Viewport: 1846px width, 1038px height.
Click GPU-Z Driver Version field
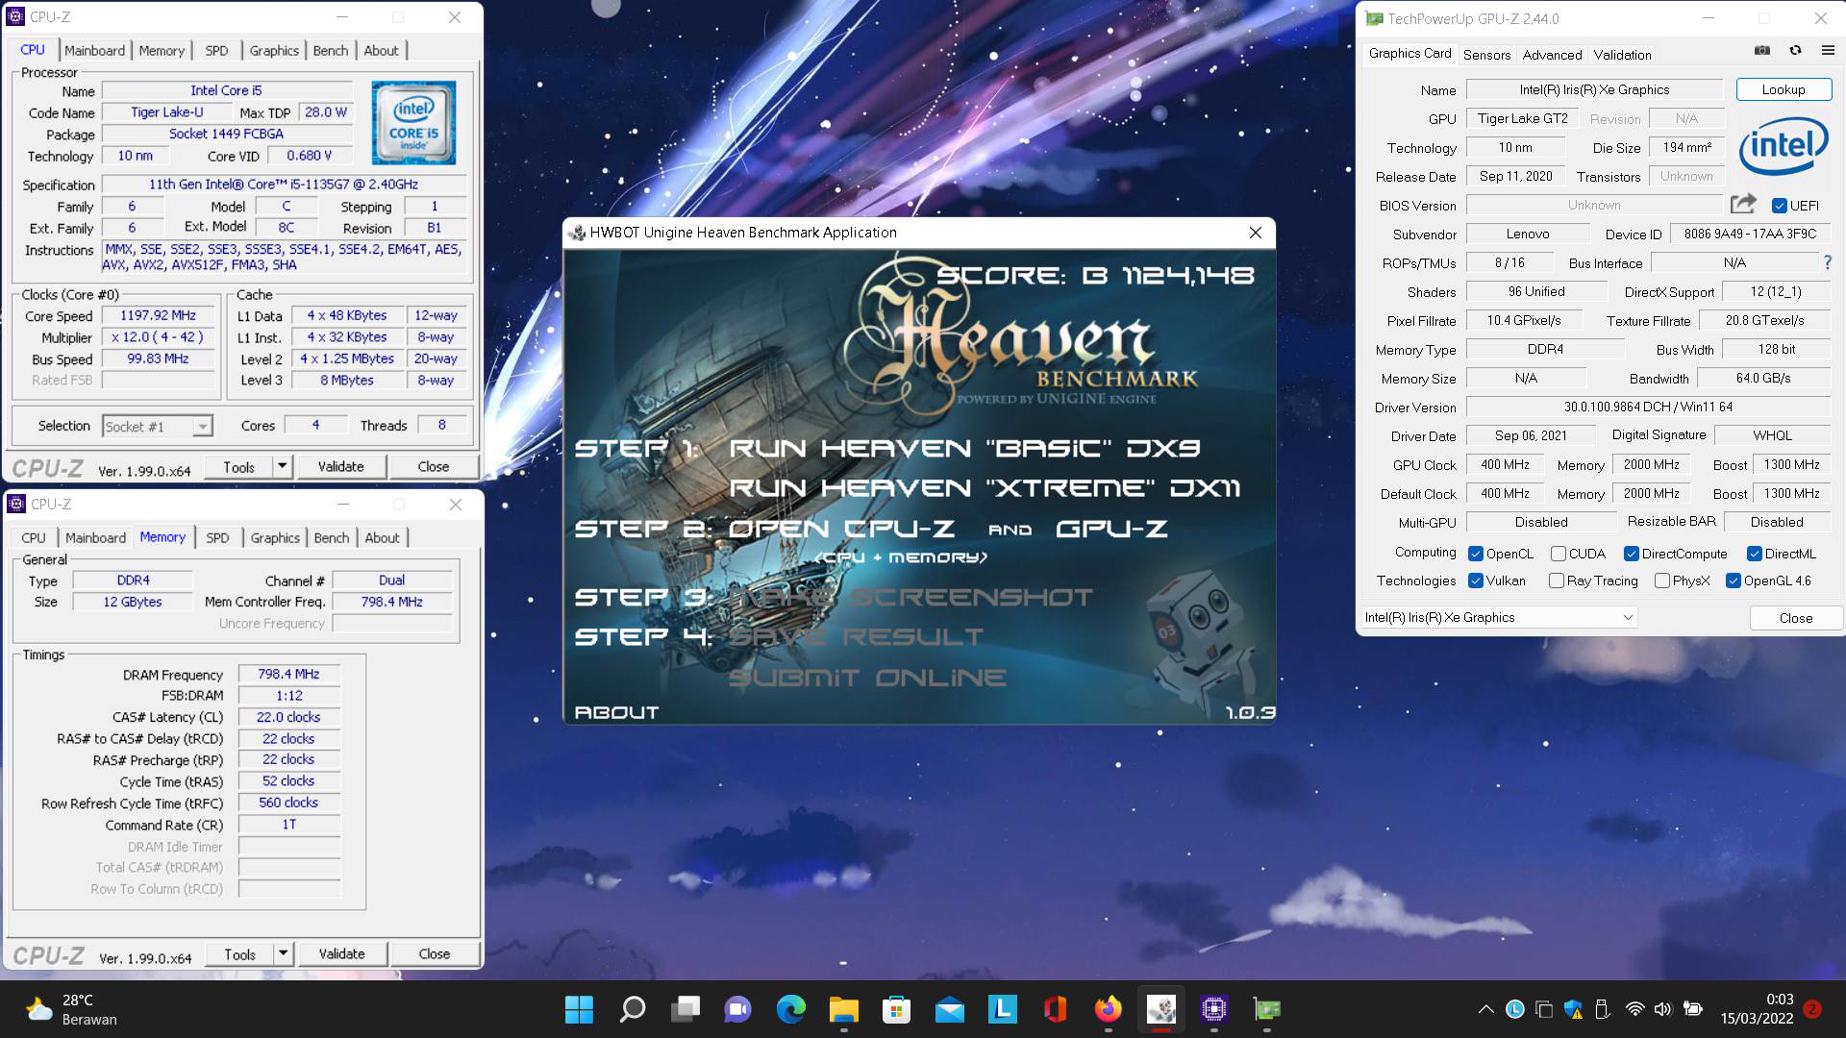tap(1648, 407)
